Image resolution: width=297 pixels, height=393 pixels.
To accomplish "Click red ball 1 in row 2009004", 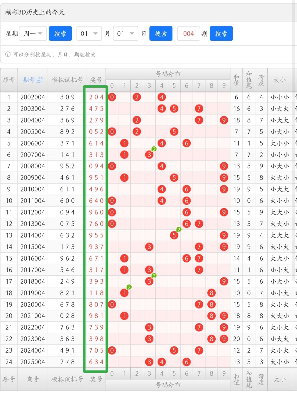I will [124, 178].
